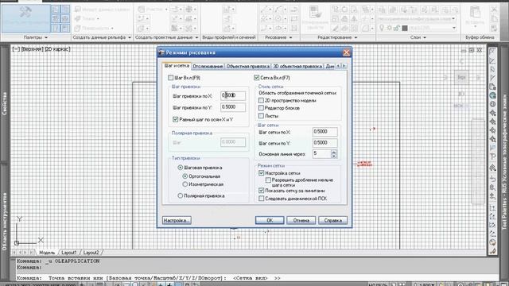Open the layer state configuration combo box
This screenshot has width=509, height=286.
pyautogui.click(x=417, y=19)
